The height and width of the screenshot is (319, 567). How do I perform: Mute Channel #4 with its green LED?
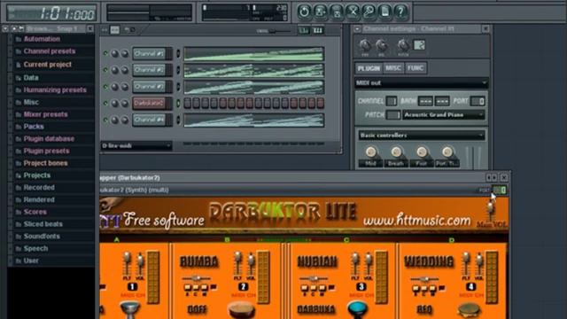[105, 120]
